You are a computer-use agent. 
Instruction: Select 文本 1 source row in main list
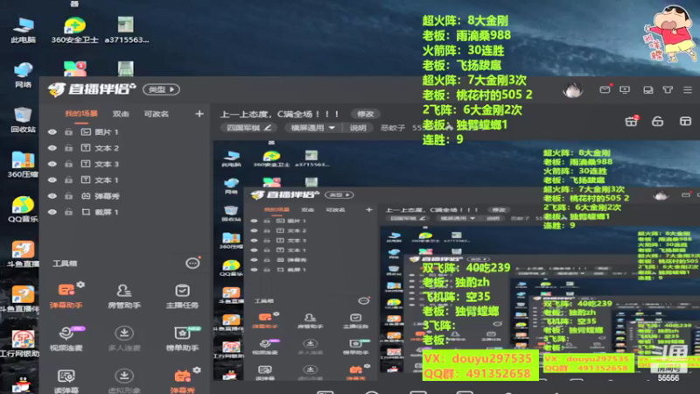[125, 180]
